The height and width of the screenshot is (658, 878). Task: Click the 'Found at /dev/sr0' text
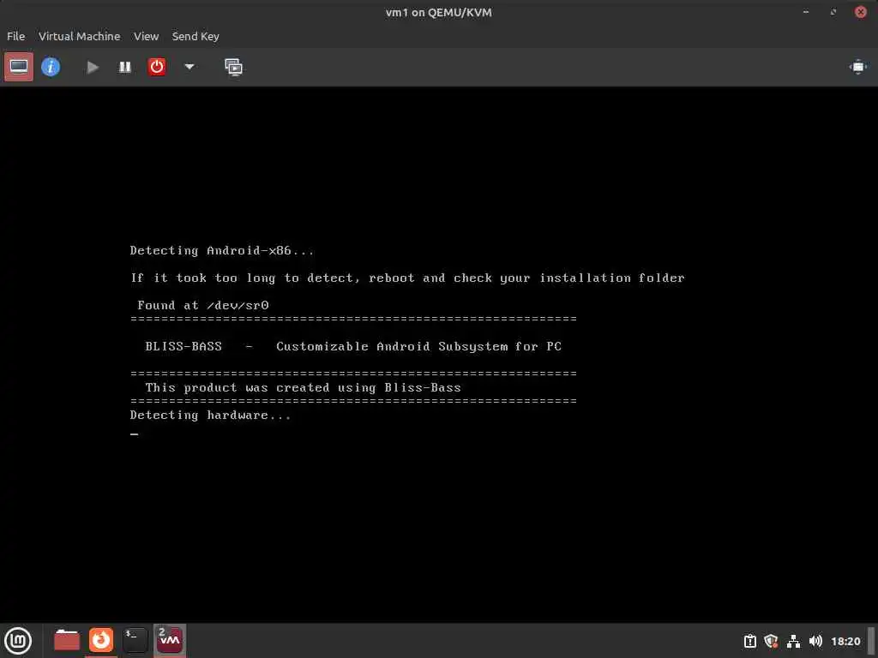tap(202, 306)
